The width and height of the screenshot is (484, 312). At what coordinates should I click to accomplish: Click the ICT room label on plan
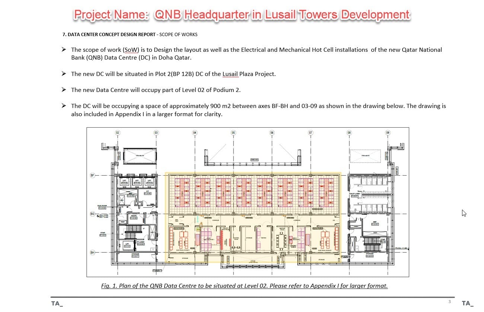tap(147, 192)
